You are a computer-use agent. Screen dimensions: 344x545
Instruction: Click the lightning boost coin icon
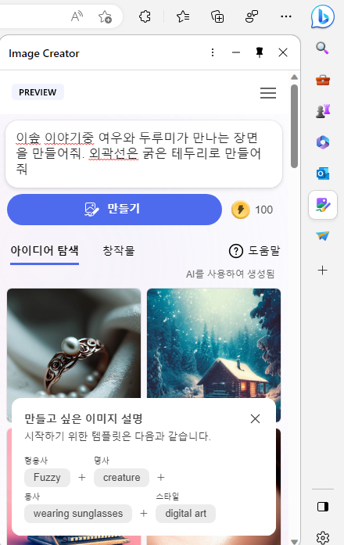coord(241,210)
